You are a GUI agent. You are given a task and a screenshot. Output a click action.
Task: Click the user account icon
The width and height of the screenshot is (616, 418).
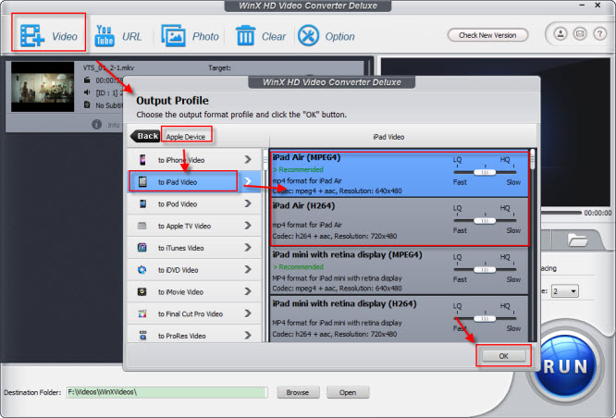561,34
